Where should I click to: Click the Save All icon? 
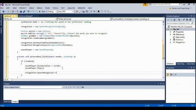pos(24,12)
